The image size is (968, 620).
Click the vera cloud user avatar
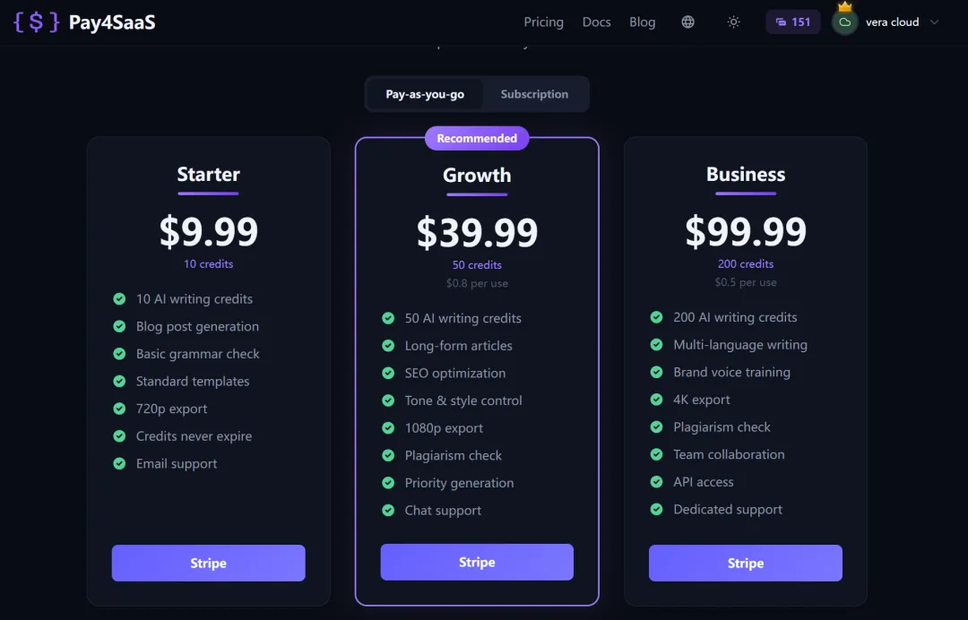[x=844, y=22]
